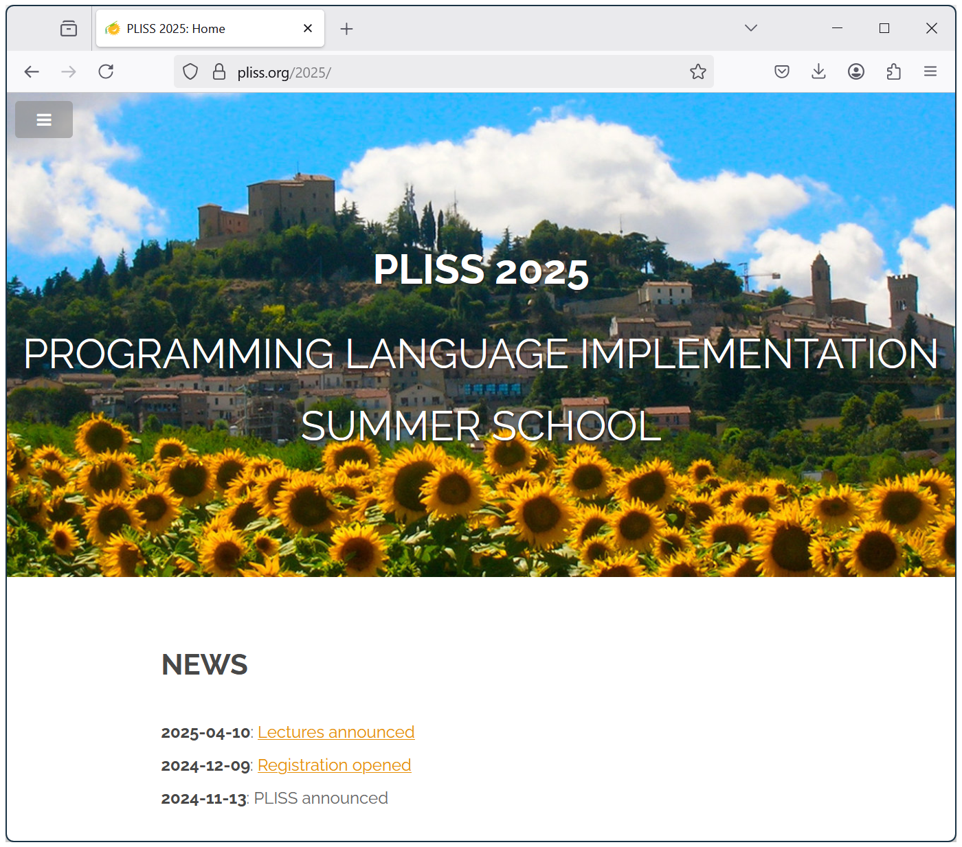962x847 pixels.
Task: Bookmark this page with star icon
Action: (x=698, y=71)
